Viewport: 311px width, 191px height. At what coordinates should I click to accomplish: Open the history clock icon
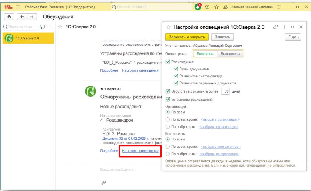click(x=208, y=7)
